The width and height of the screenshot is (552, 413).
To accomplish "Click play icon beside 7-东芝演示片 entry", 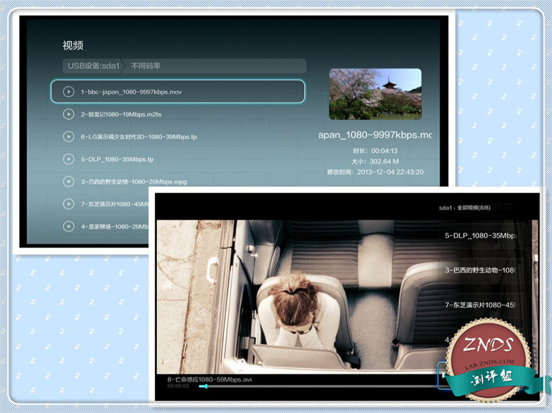I will point(69,204).
